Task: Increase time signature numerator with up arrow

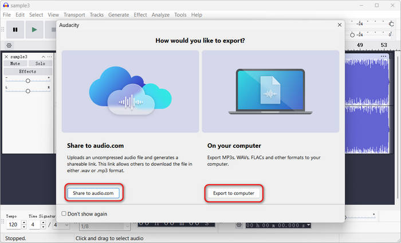Action: coord(43,222)
